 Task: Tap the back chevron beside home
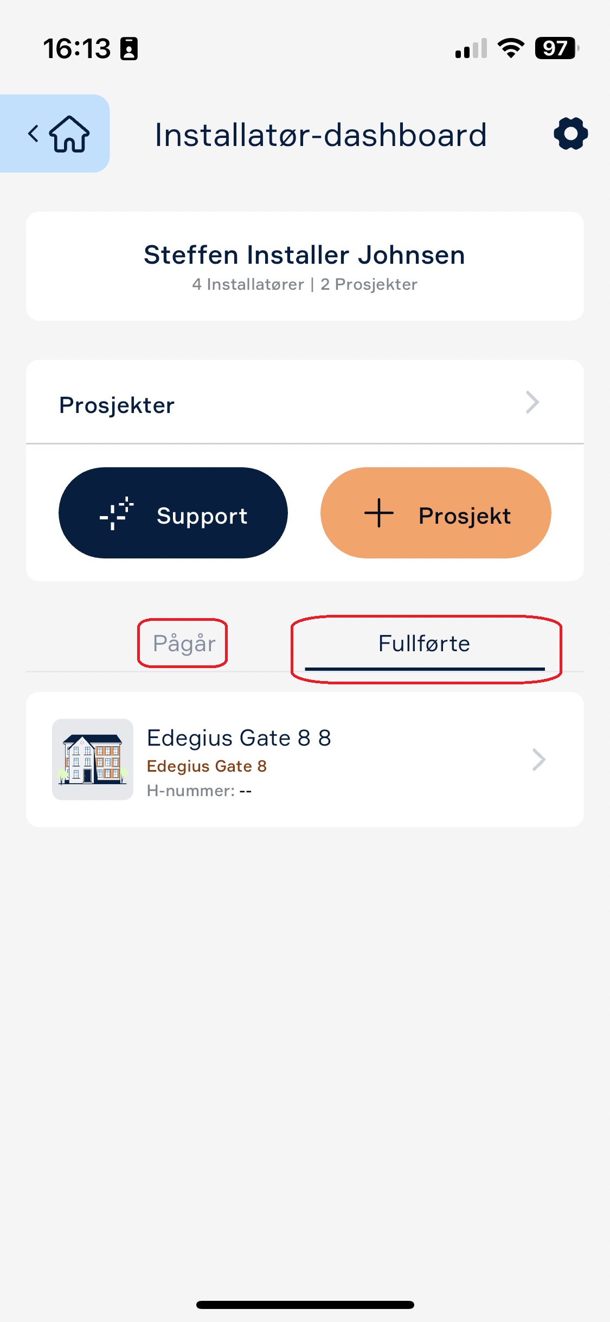click(33, 134)
